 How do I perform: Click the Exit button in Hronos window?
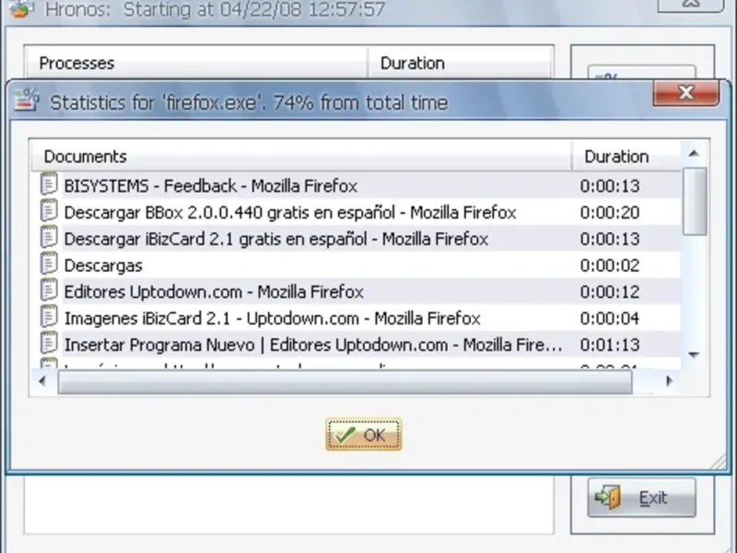pos(641,498)
